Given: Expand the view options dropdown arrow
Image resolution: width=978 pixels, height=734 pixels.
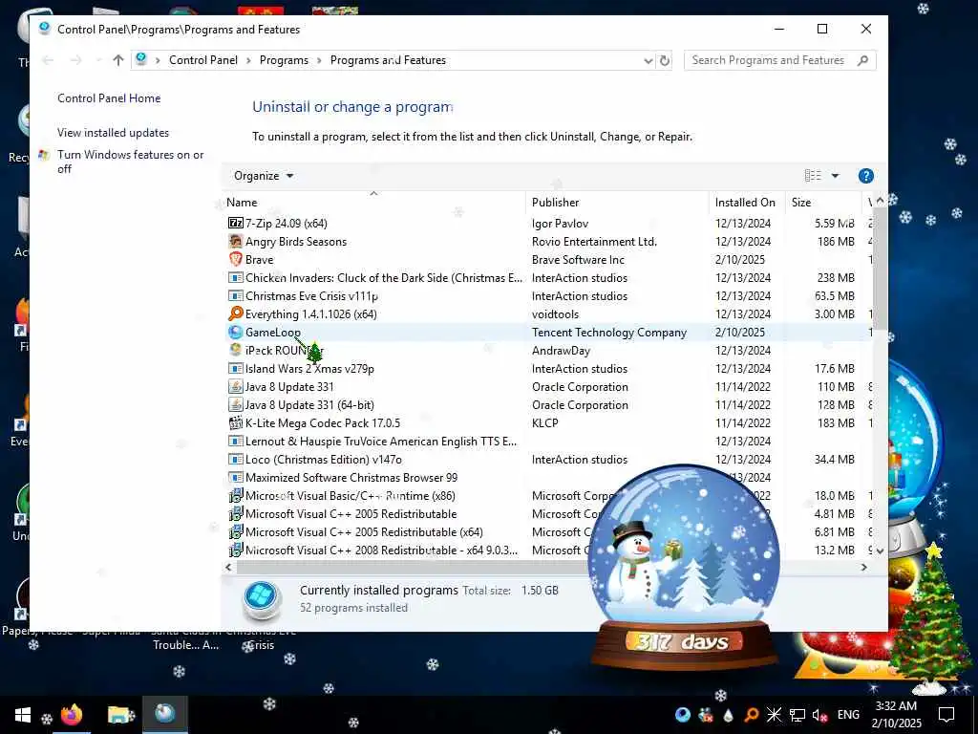Looking at the screenshot, I should 835,176.
